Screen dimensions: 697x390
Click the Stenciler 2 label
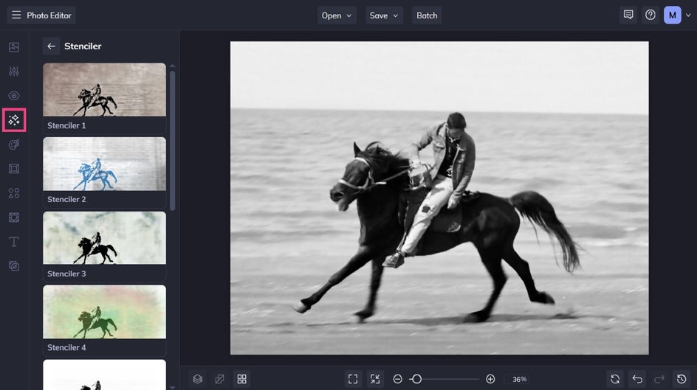click(66, 199)
